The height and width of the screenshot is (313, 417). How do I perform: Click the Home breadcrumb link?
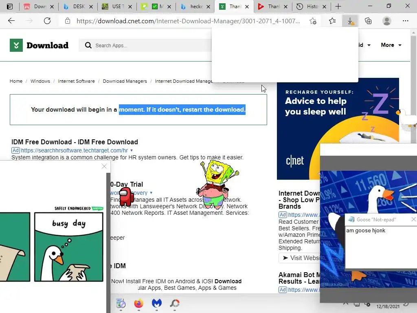[16, 81]
